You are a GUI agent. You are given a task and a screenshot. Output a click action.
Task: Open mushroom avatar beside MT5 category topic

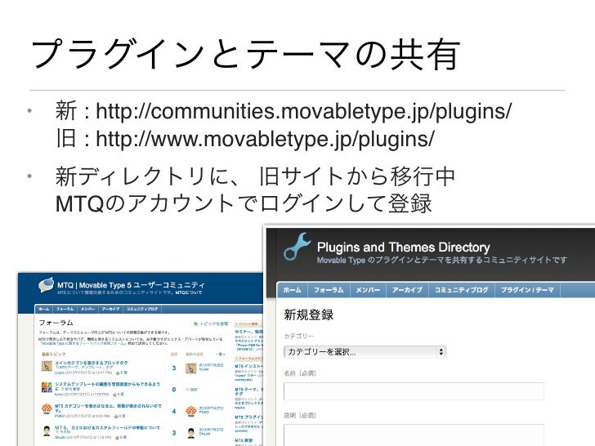pos(47,409)
